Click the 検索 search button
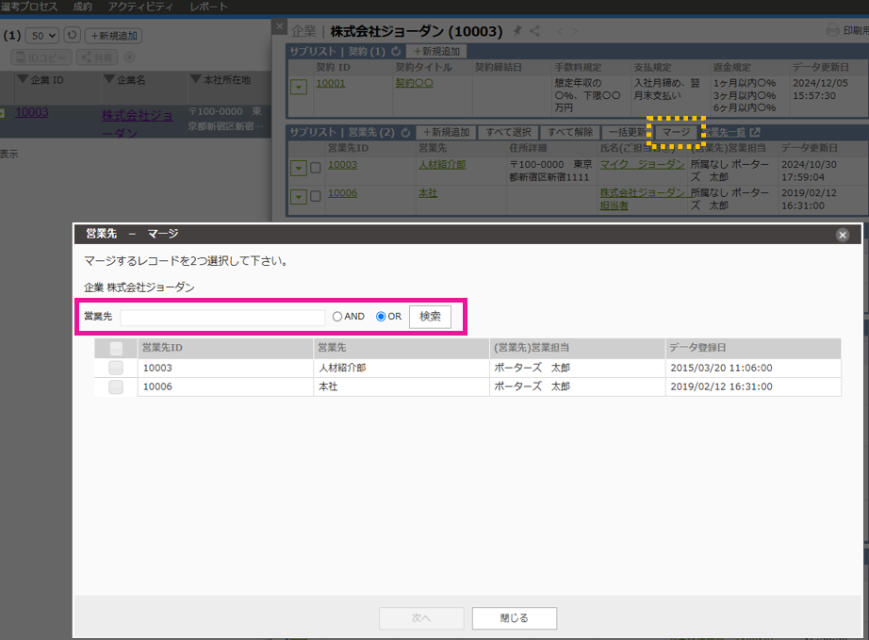 click(430, 317)
